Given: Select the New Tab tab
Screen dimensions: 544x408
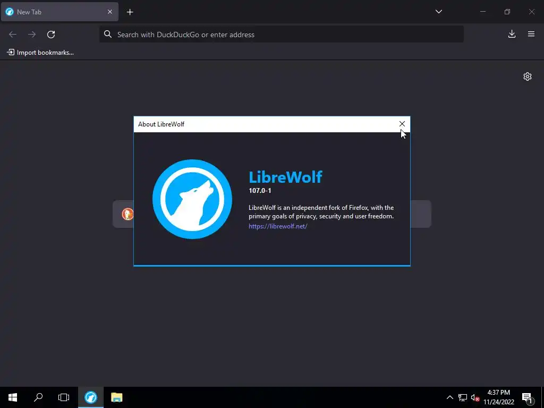Looking at the screenshot, I should point(59,12).
